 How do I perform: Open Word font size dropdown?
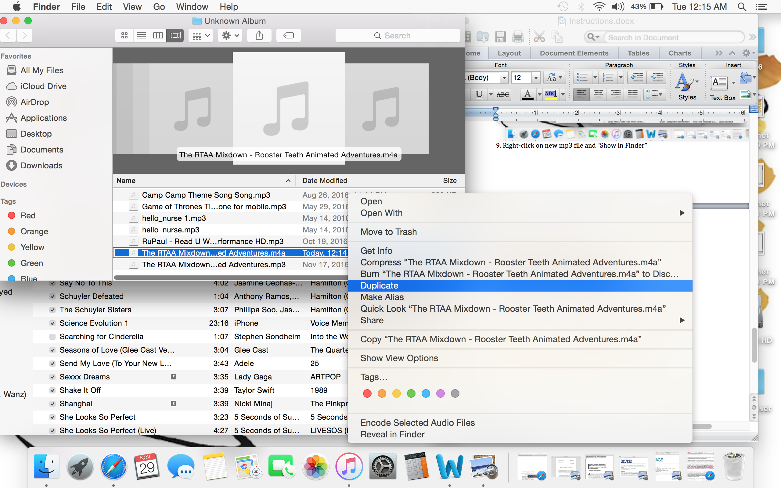point(536,77)
